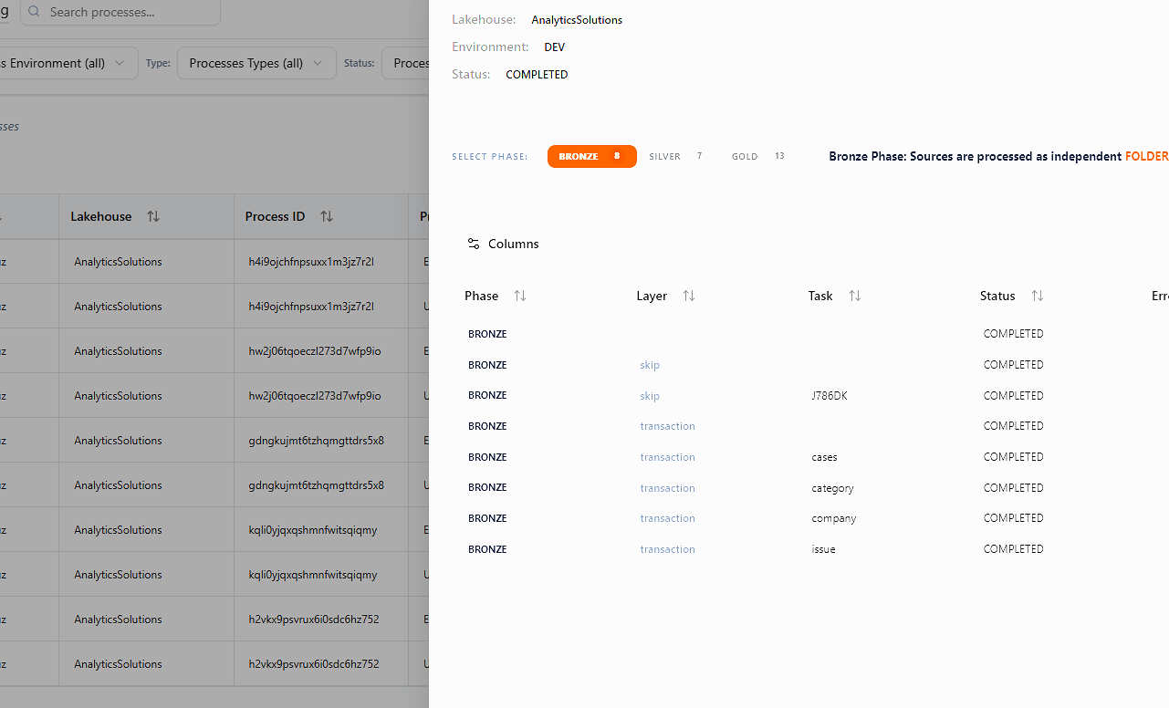The height and width of the screenshot is (708, 1169).
Task: Click the magnifier icon in the search bar
Action: pyautogui.click(x=34, y=12)
